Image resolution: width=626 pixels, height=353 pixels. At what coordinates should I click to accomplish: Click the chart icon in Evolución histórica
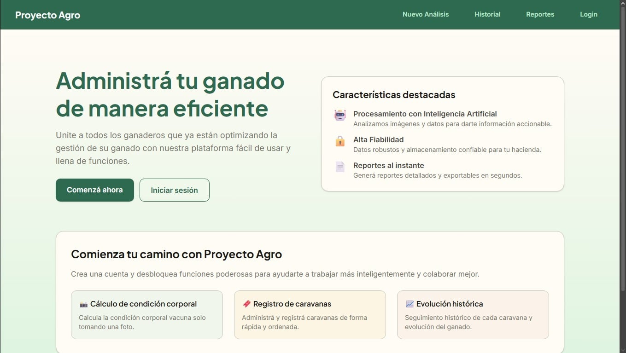coord(410,304)
